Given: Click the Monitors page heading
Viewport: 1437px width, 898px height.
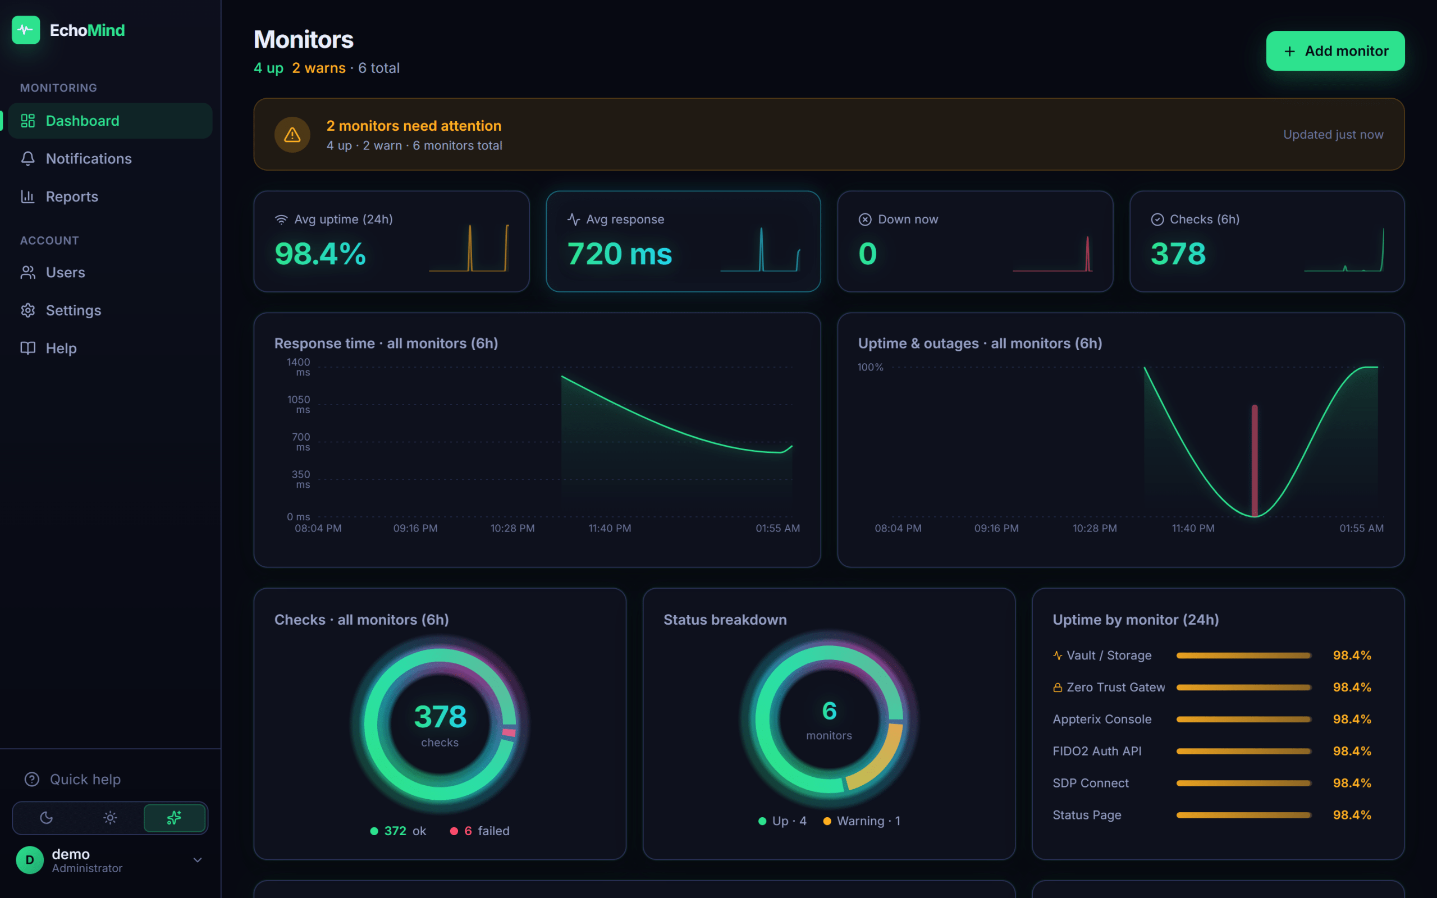Looking at the screenshot, I should (x=304, y=39).
